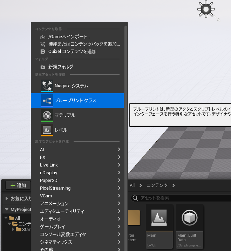Select the Main level asset thumbnail
This screenshot has height=251, width=231.
[x=159, y=226]
